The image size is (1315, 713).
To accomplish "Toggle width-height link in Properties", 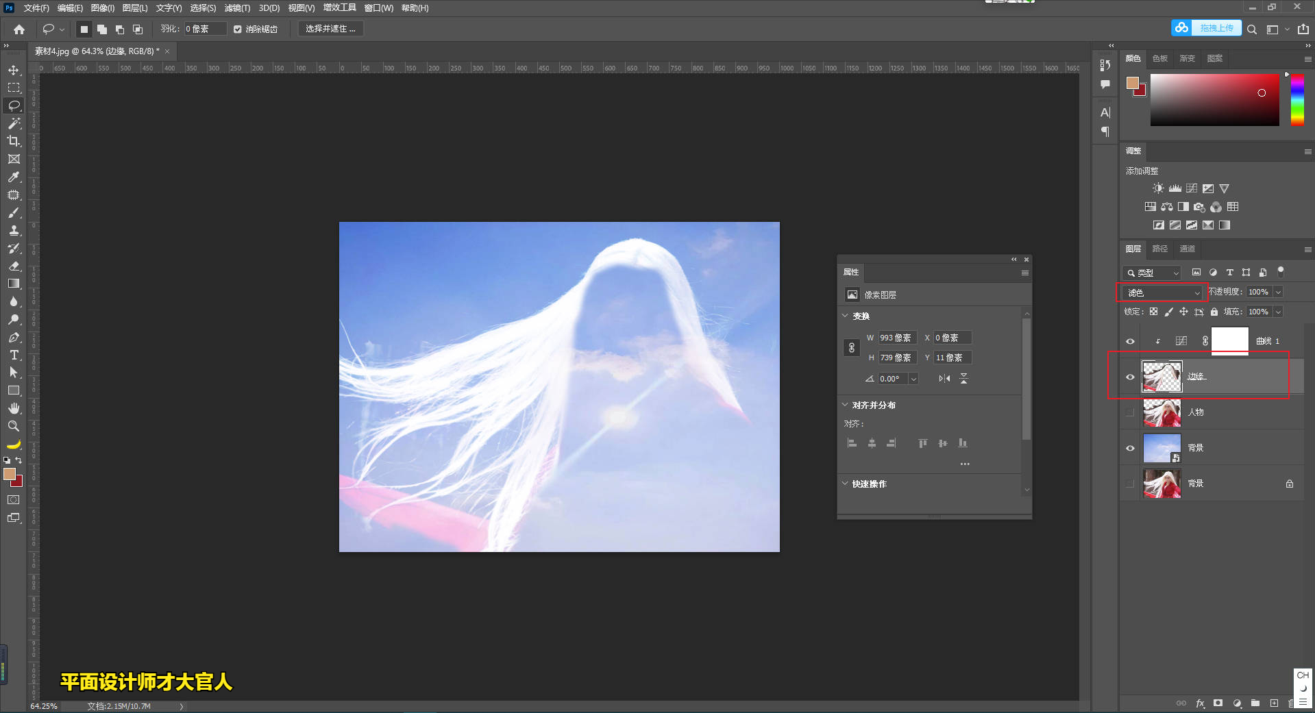I will click(x=852, y=347).
